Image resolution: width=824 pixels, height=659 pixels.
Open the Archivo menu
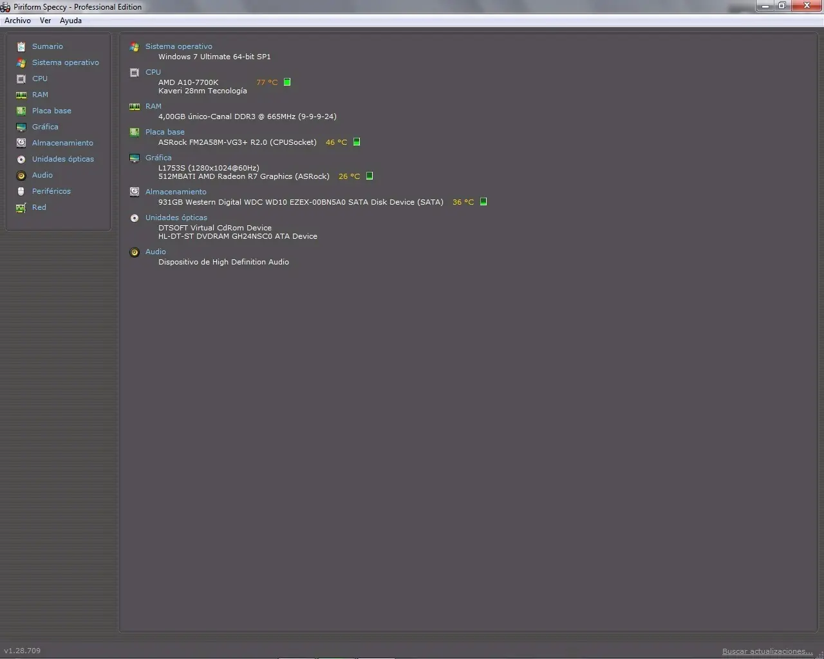point(17,21)
